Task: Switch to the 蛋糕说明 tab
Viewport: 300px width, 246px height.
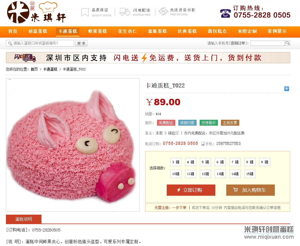Action: [24, 219]
